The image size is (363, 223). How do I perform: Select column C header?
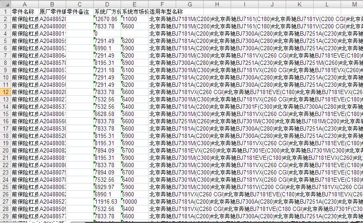(80, 4)
